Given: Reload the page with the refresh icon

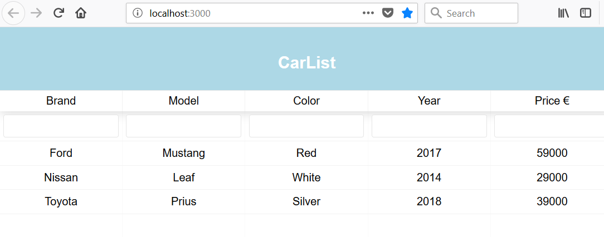Looking at the screenshot, I should [x=59, y=13].
